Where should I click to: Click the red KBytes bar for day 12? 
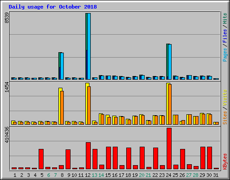pos(88,156)
